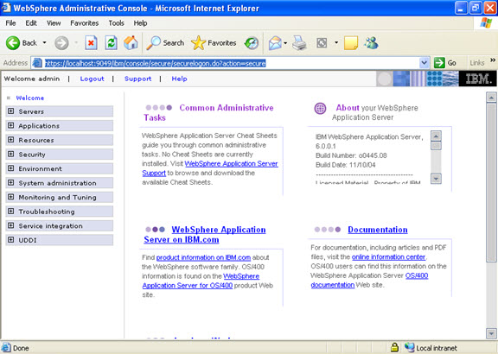Screen dimensions: 498x354
Task: Expand the Troubleshooting tree node
Action: click(x=10, y=211)
